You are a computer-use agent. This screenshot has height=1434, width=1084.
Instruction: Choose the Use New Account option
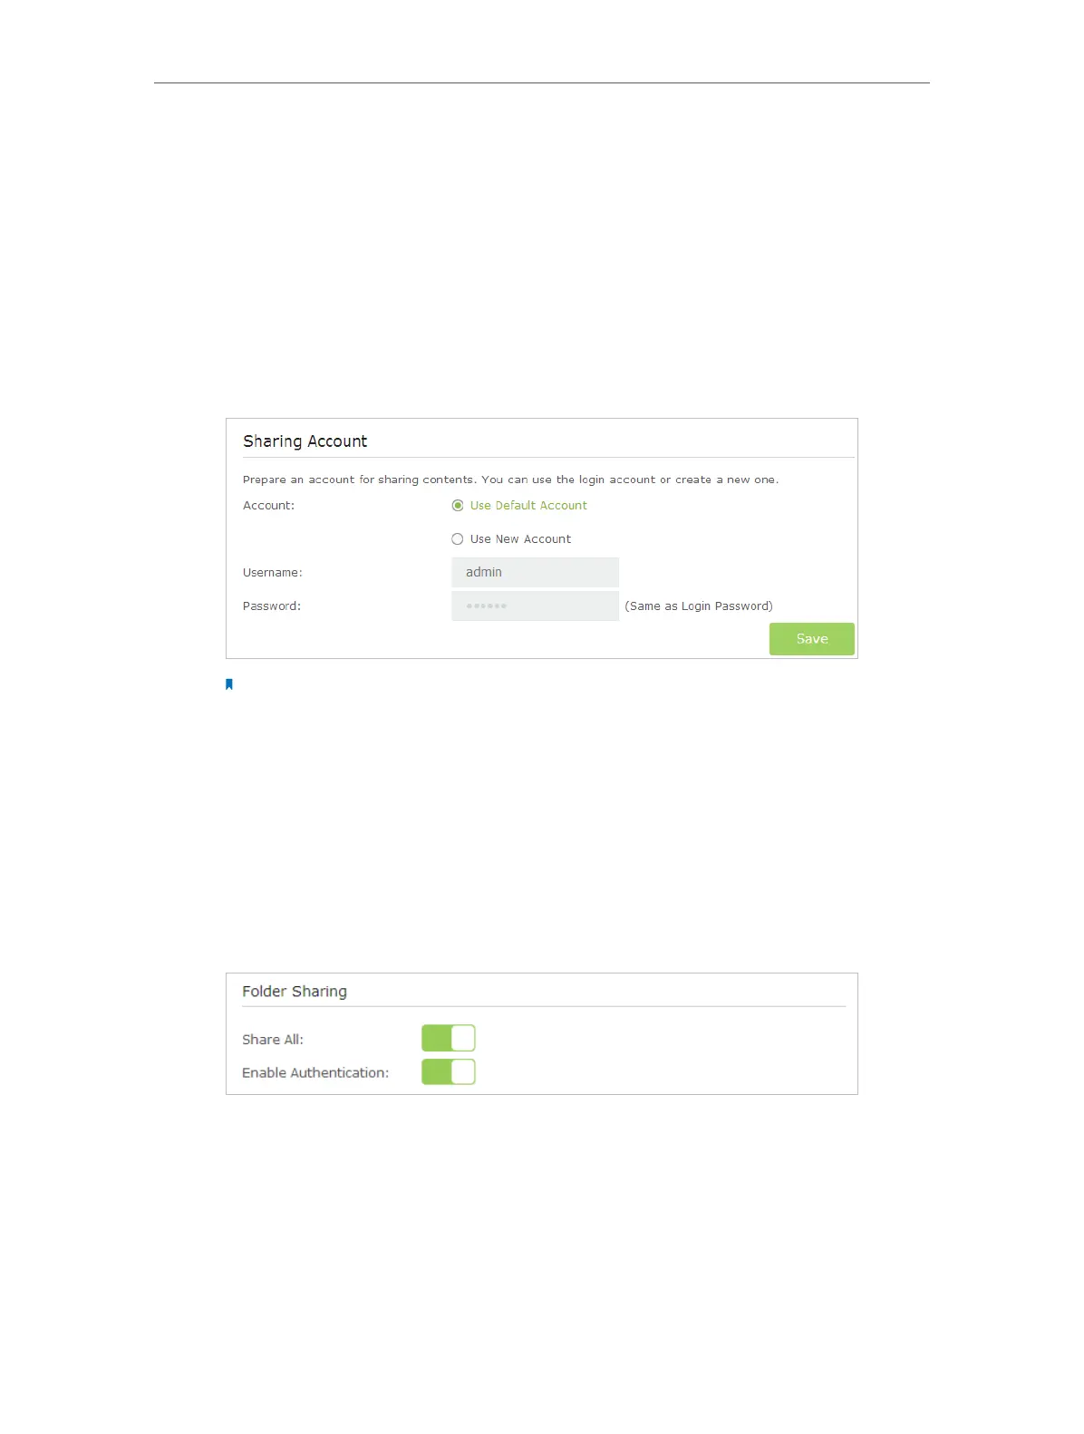[x=458, y=539]
